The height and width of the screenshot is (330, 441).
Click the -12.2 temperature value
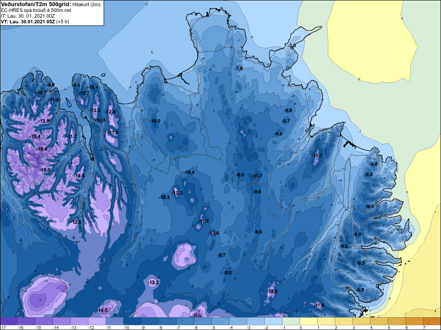click(177, 193)
